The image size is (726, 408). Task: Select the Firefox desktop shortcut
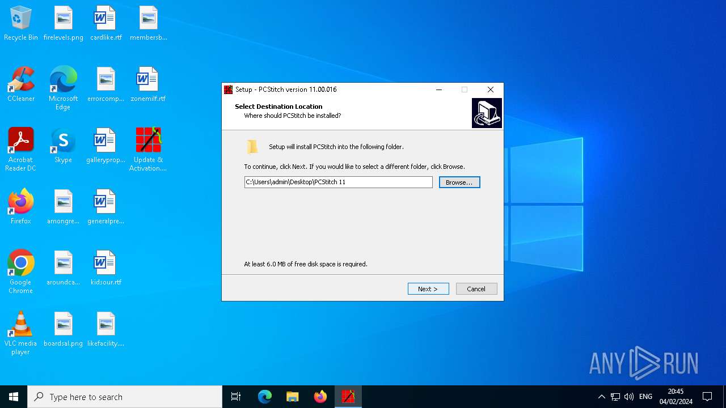[21, 207]
